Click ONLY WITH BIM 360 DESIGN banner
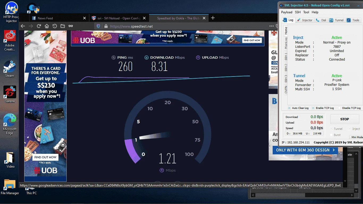Viewport: 363px width, 204px height. click(x=305, y=150)
